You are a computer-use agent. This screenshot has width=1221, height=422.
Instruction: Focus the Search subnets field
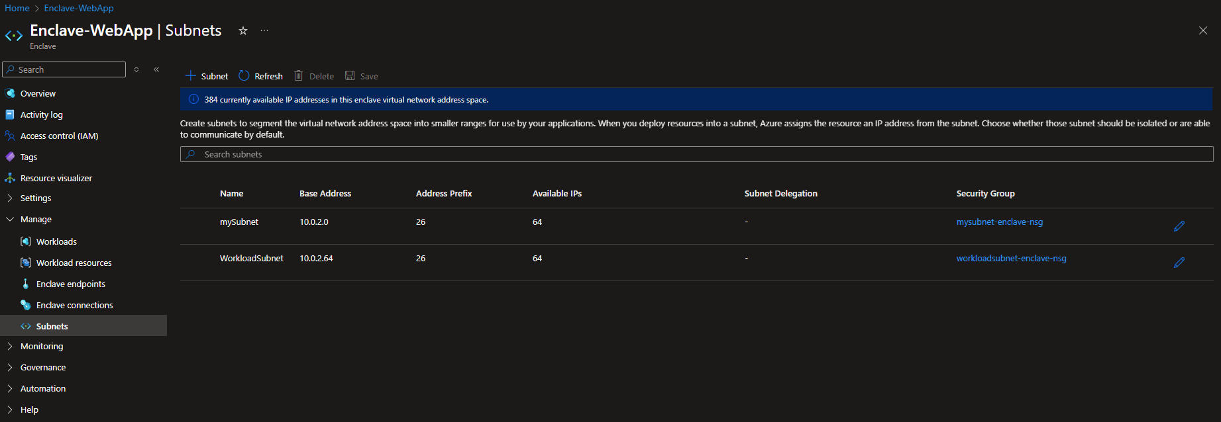click(x=697, y=154)
